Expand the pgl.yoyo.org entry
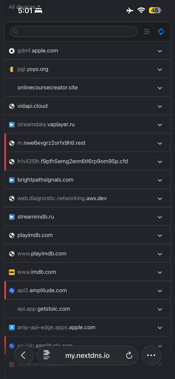 pyautogui.click(x=160, y=69)
